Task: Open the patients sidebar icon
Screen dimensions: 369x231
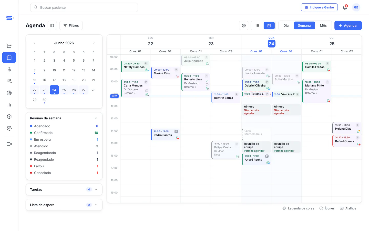Action: click(x=9, y=81)
